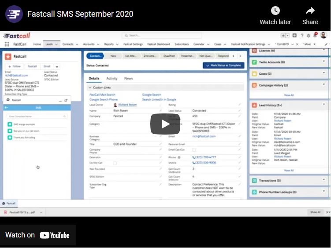Viewport: 331px width, 248px height.
Task: Click the Email action button
Action: [47, 66]
